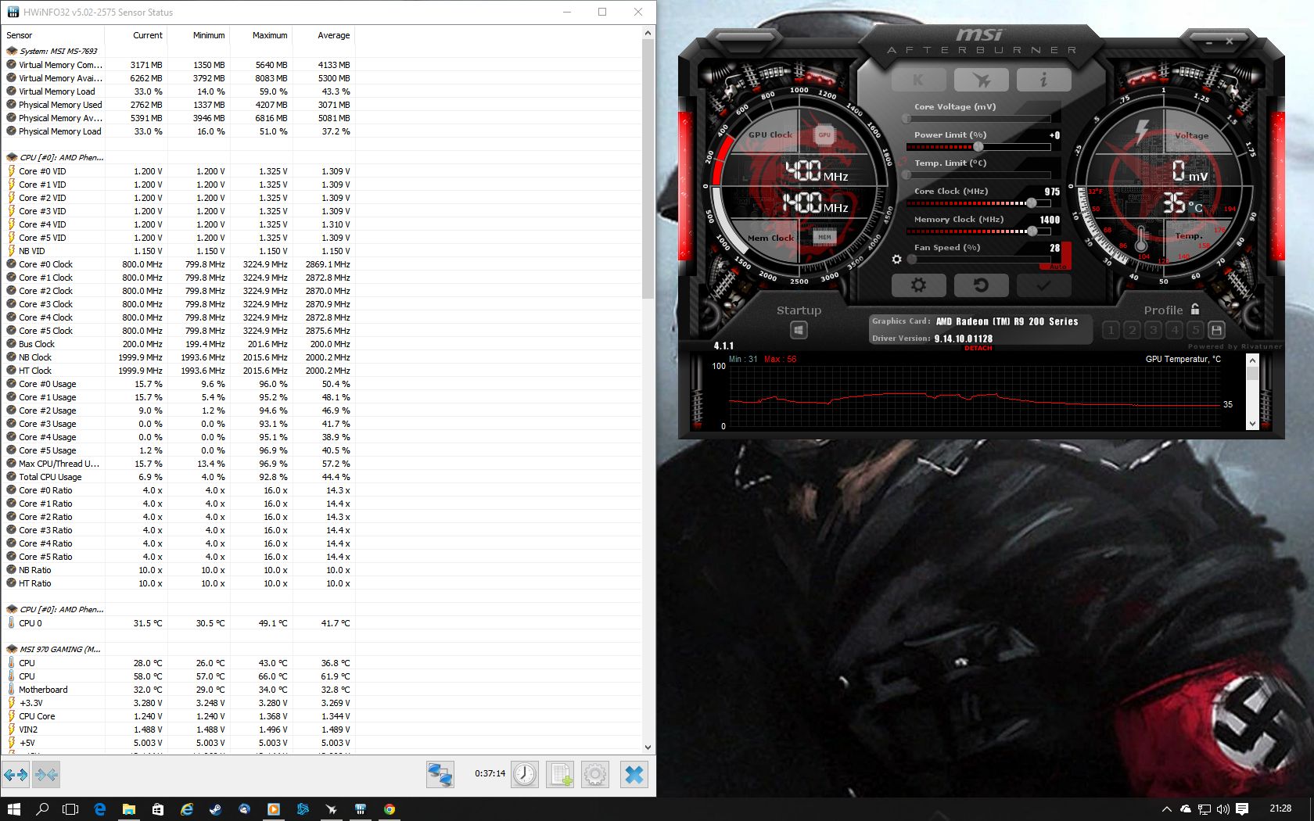1314x821 pixels.
Task: Open Windows Store from taskbar
Action: (x=157, y=809)
